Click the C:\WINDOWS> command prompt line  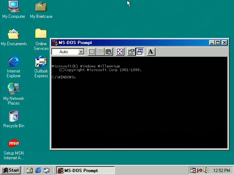(64, 77)
